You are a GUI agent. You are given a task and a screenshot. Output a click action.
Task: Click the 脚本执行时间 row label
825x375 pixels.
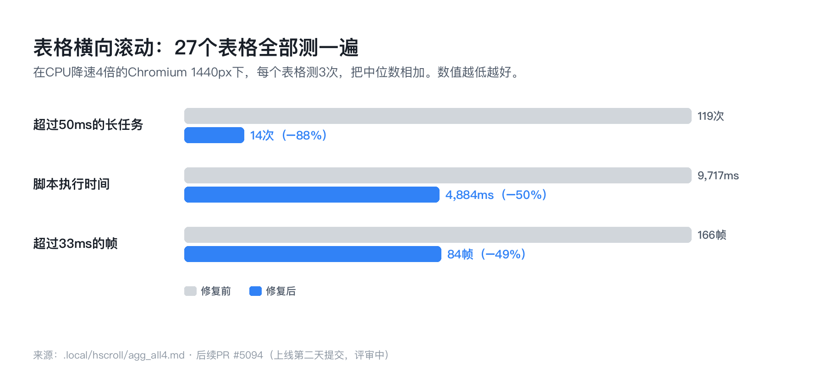(x=71, y=184)
